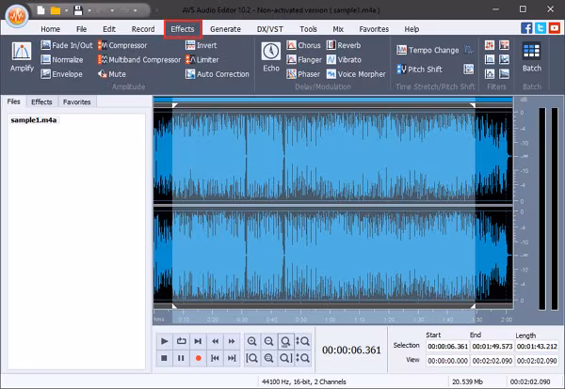Run Auto Correction

click(218, 74)
